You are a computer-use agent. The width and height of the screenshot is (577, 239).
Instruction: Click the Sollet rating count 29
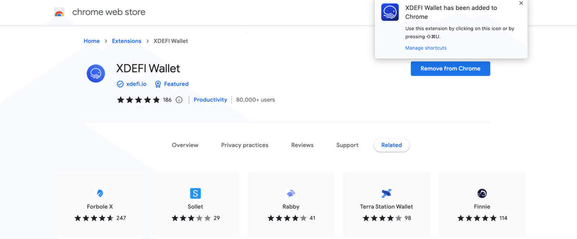point(216,218)
